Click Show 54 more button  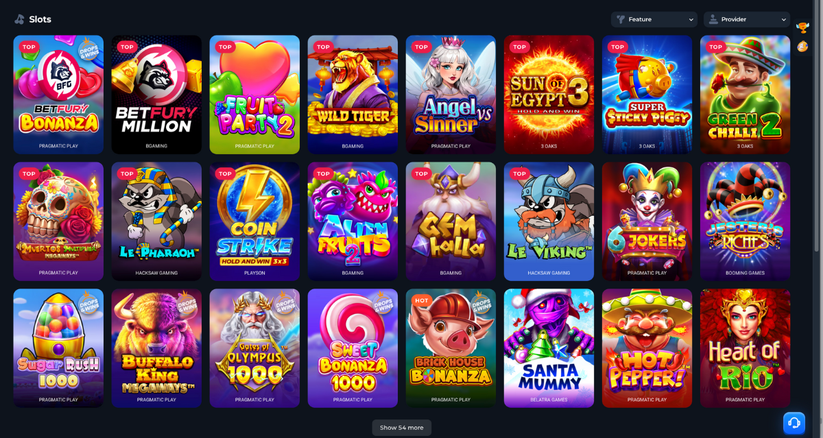point(402,428)
